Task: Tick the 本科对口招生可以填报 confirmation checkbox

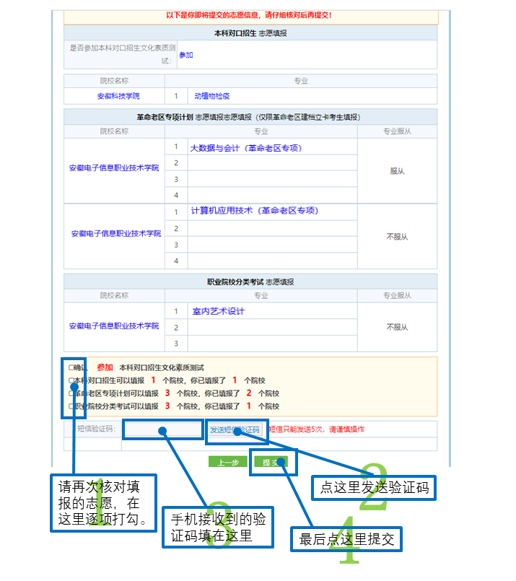Action: [x=71, y=380]
